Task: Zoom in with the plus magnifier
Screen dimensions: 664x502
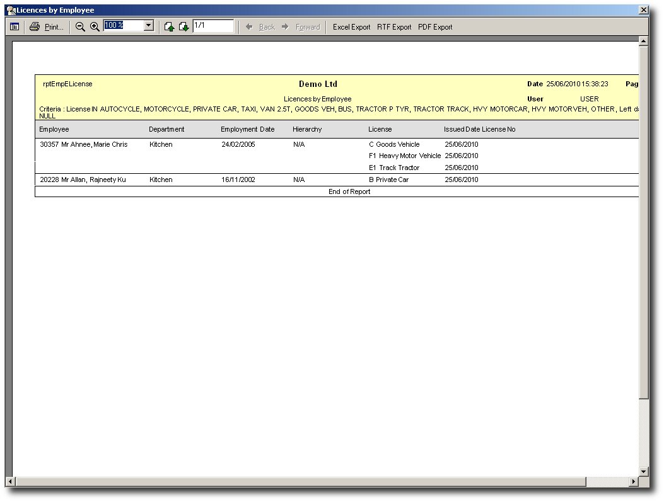Action: [95, 27]
